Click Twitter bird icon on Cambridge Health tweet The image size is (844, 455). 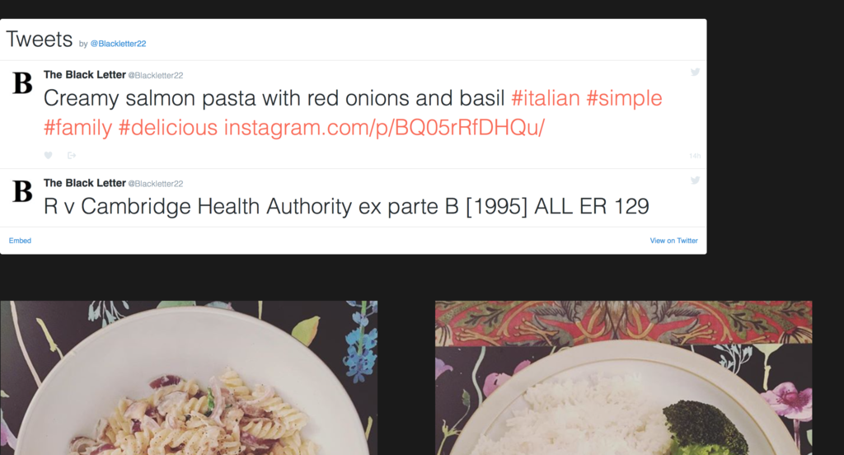695,180
